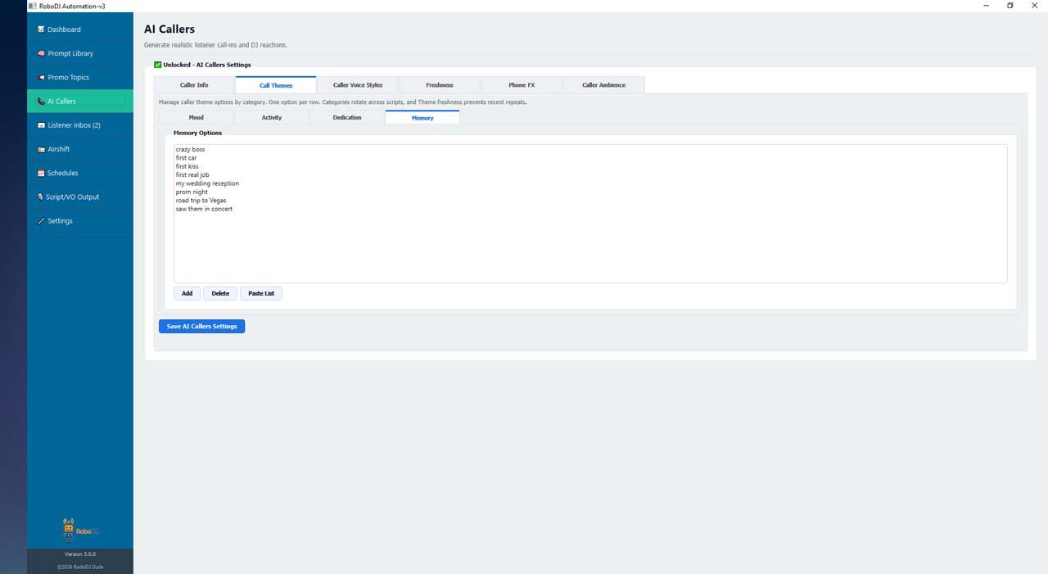Viewport: 1048px width, 574px height.
Task: Click the Airshift sidebar icon
Action: [x=41, y=150]
